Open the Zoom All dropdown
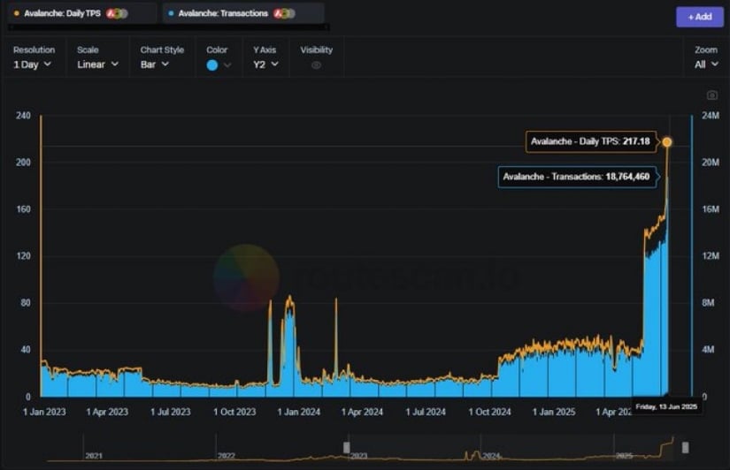 click(x=706, y=64)
